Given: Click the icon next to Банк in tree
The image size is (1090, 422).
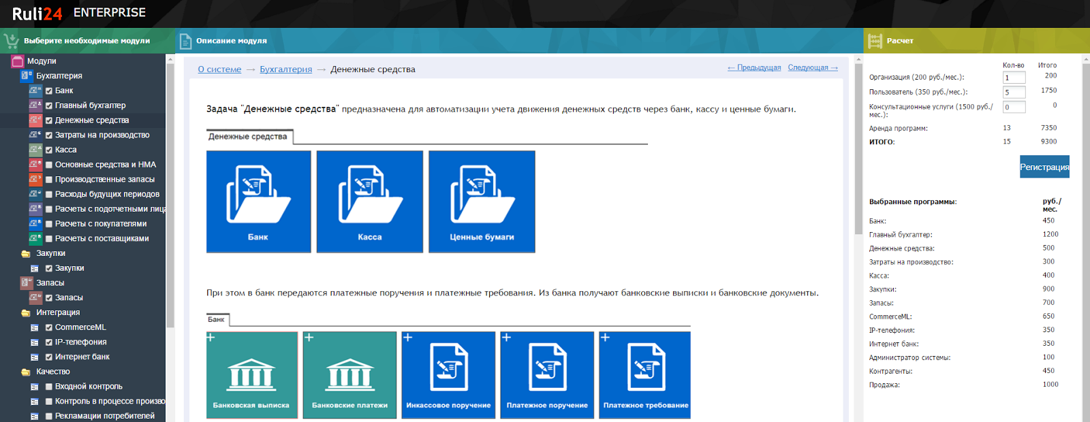Looking at the screenshot, I should [x=35, y=91].
